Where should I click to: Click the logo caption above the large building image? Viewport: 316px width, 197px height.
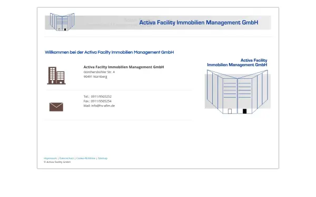pyautogui.click(x=237, y=63)
